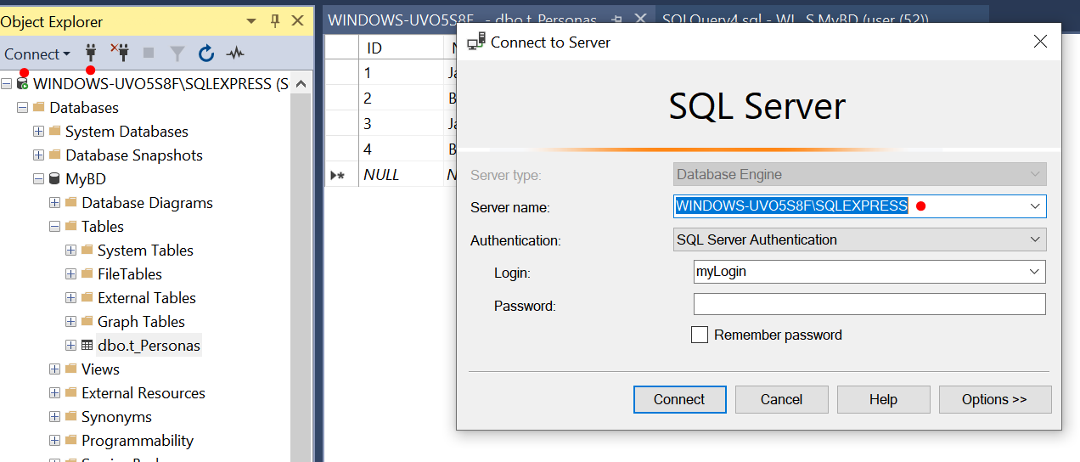
Task: Click the Synonyms folder icon
Action: tap(71, 417)
